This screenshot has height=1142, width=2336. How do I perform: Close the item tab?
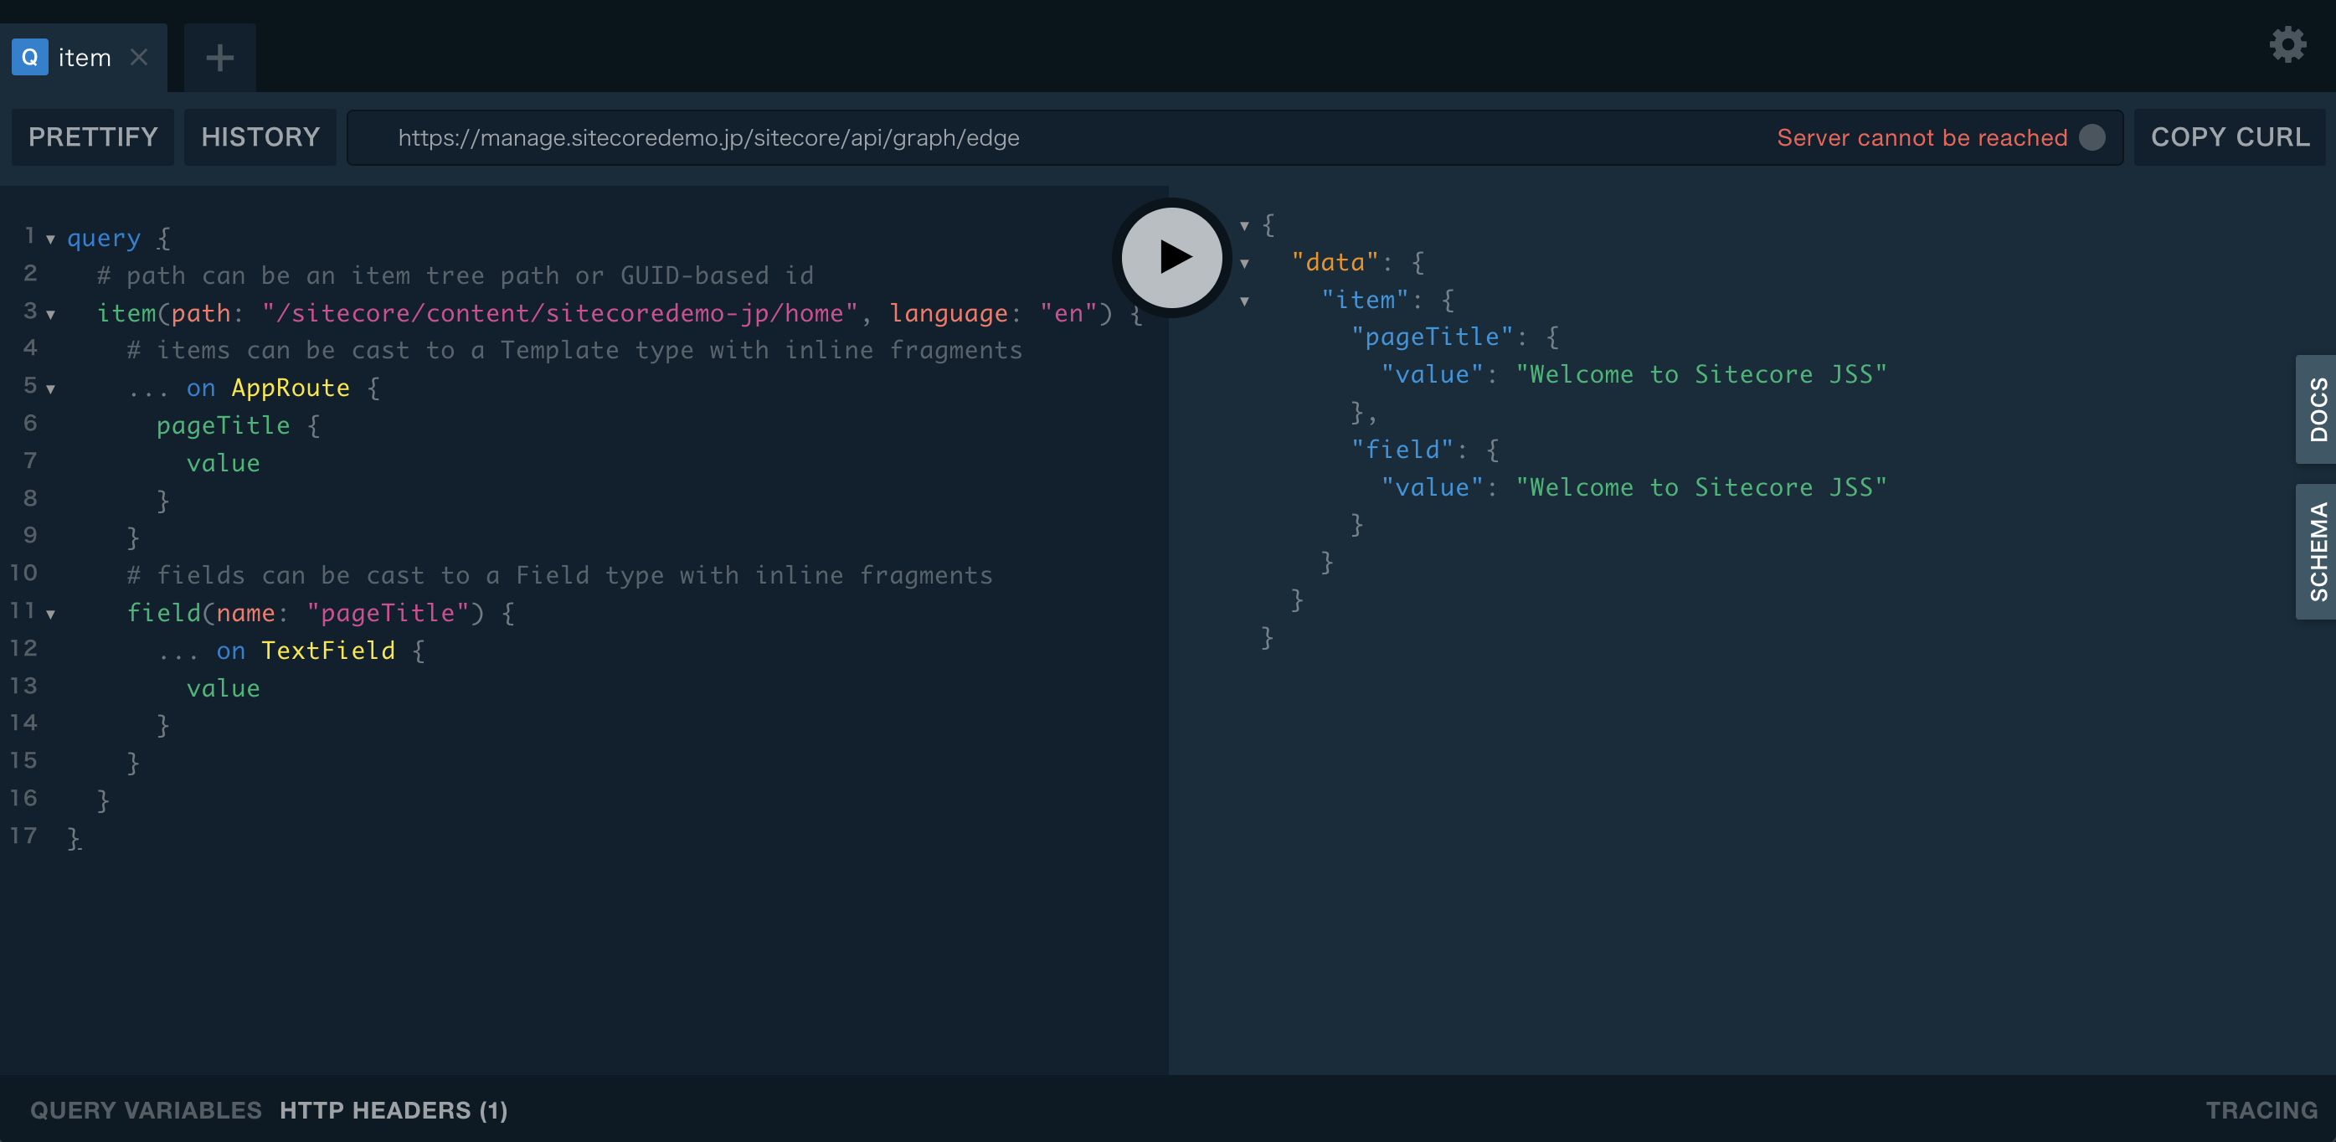[139, 57]
